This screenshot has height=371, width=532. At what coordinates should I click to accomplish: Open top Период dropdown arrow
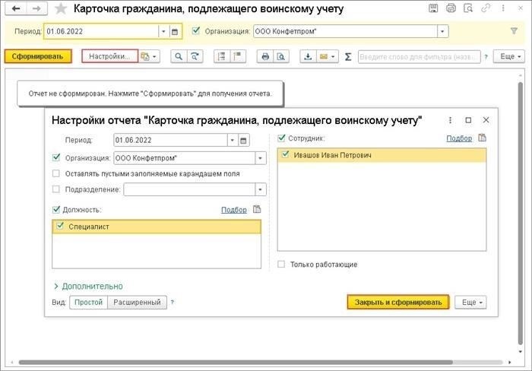point(163,32)
